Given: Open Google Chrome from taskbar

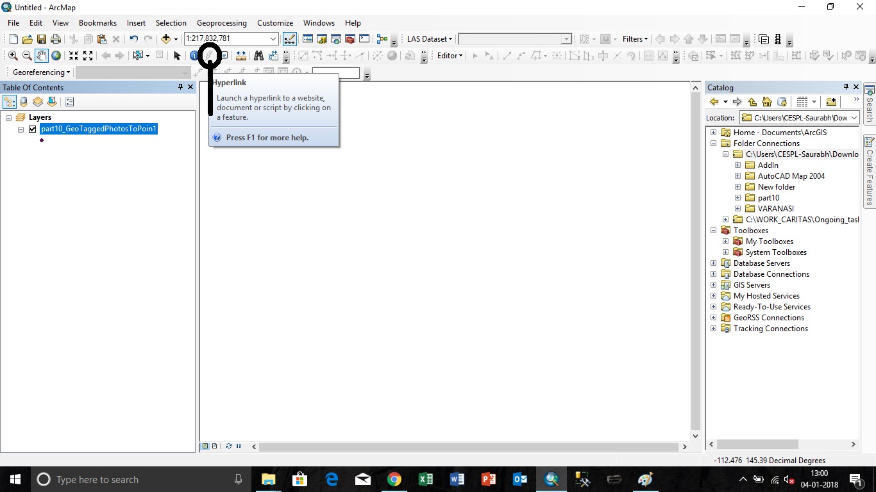Looking at the screenshot, I should tap(394, 479).
